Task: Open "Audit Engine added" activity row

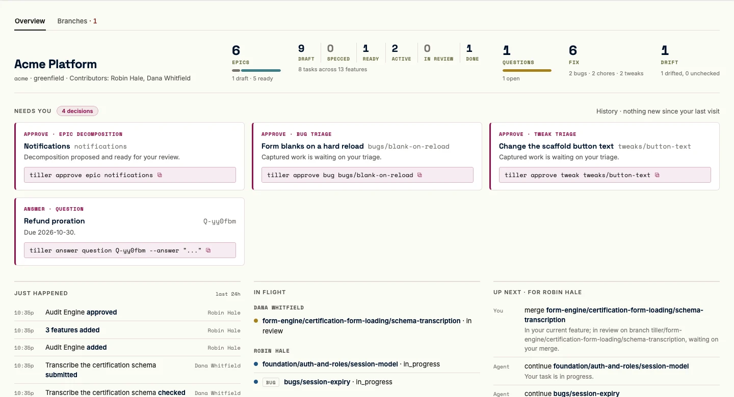Action: (x=127, y=348)
